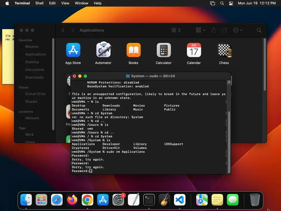Search in the Finder window

259,30
